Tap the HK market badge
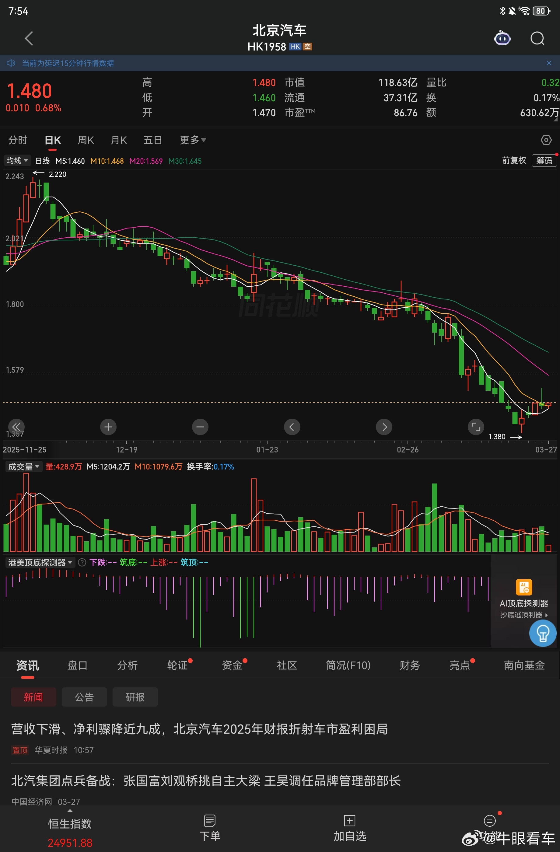The height and width of the screenshot is (852, 560). 295,47
